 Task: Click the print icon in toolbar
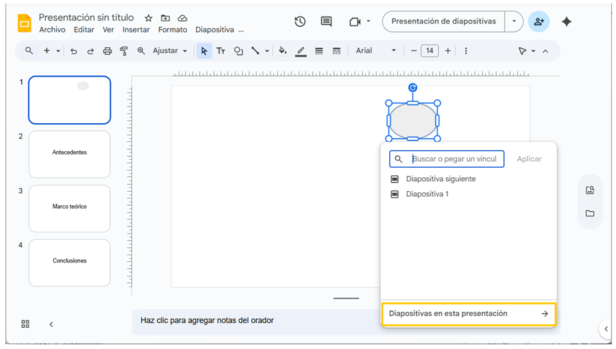pos(107,51)
